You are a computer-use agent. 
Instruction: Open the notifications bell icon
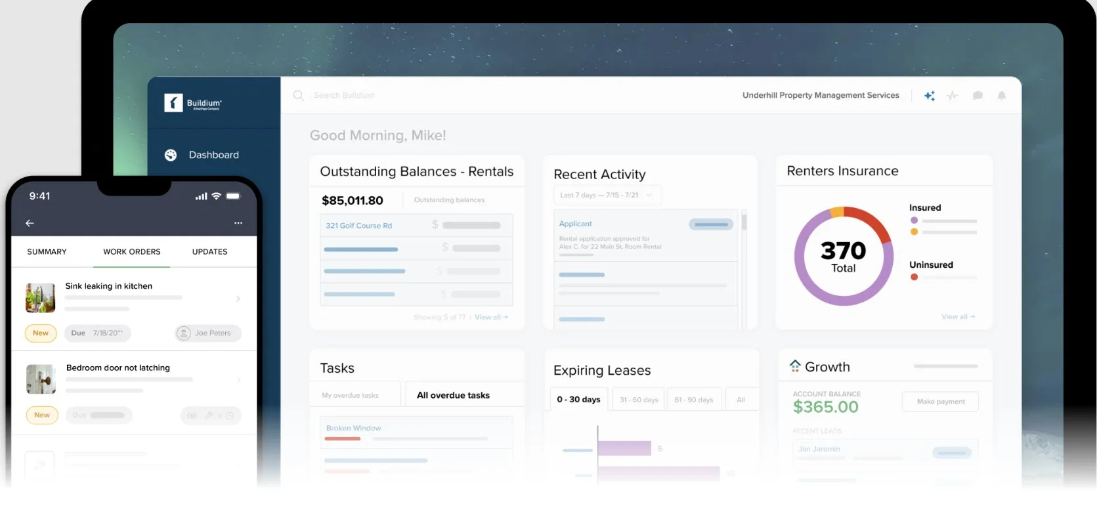click(1002, 96)
